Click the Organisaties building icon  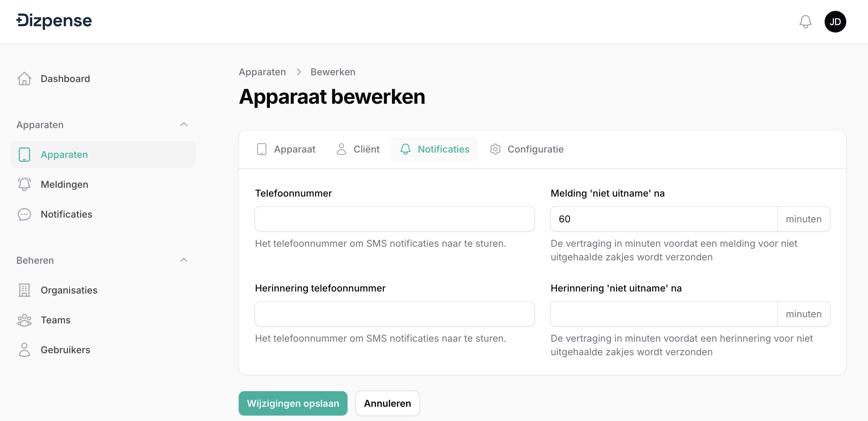pyautogui.click(x=24, y=290)
